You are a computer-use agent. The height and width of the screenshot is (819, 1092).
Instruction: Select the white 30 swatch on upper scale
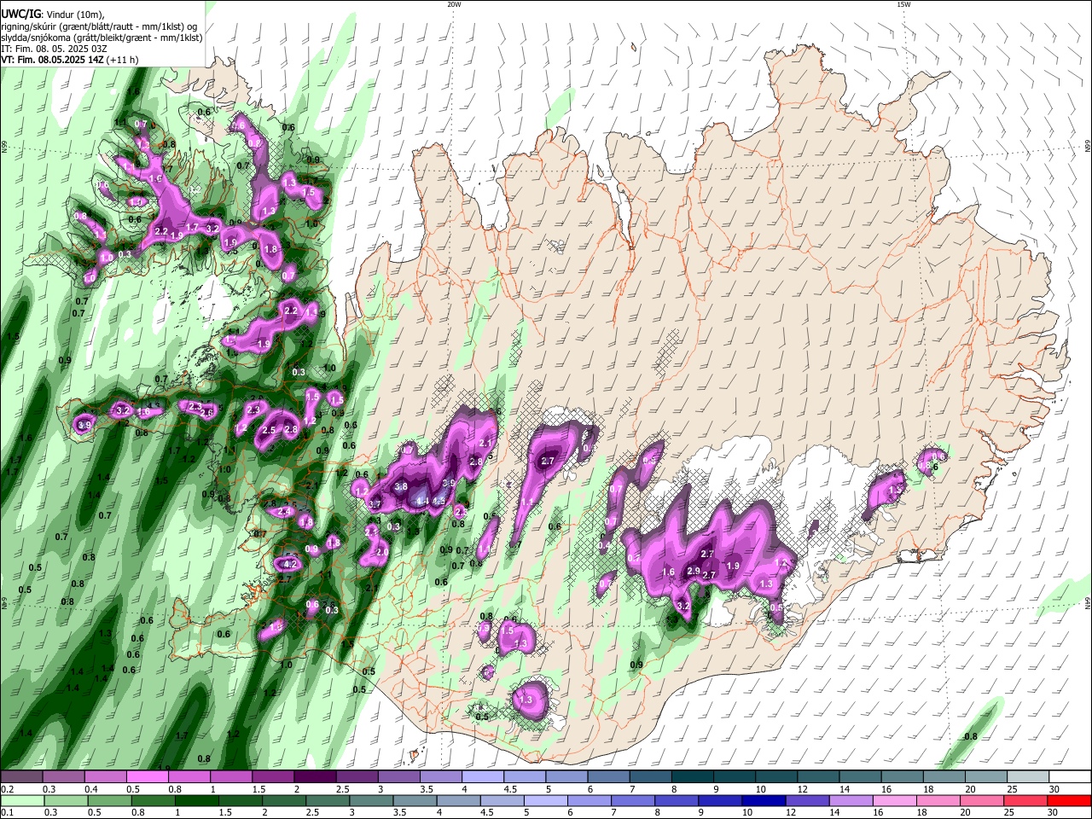coord(1070,777)
